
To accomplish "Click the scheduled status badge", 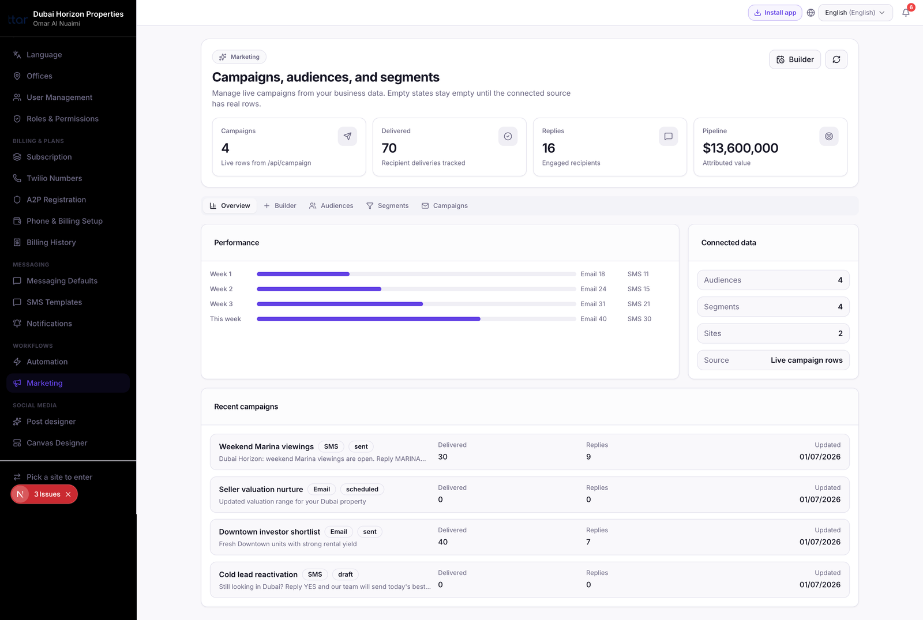I will point(362,489).
